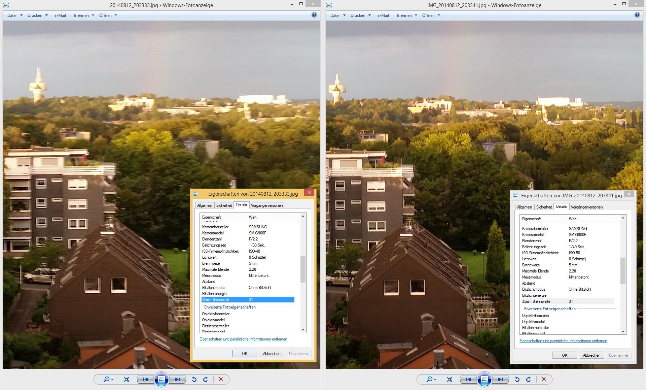Click scroll-down arrow in right properties list
This screenshot has width=646, height=390.
623,331
